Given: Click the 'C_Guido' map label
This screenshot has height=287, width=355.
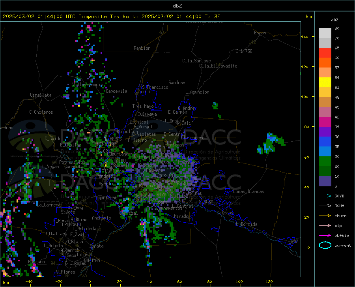Looking at the screenshot, I should (x=53, y=139).
